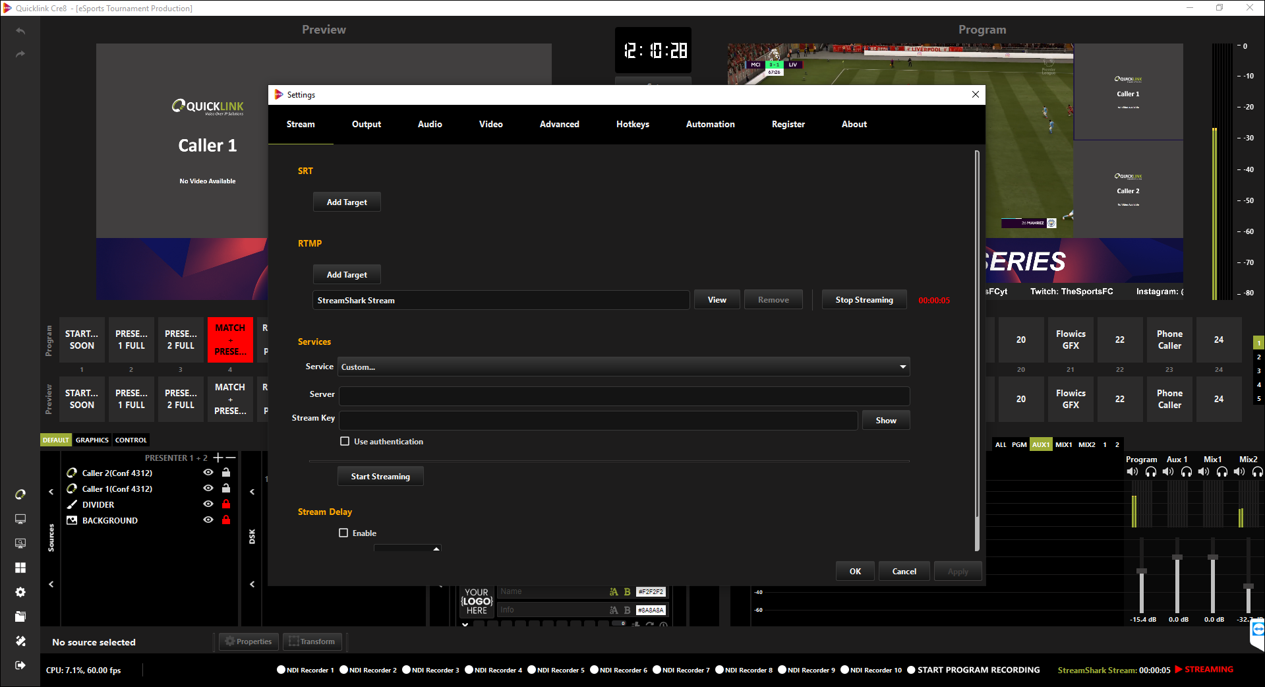The width and height of the screenshot is (1265, 687).
Task: Click the exit arrow icon in sidebar
Action: point(20,665)
